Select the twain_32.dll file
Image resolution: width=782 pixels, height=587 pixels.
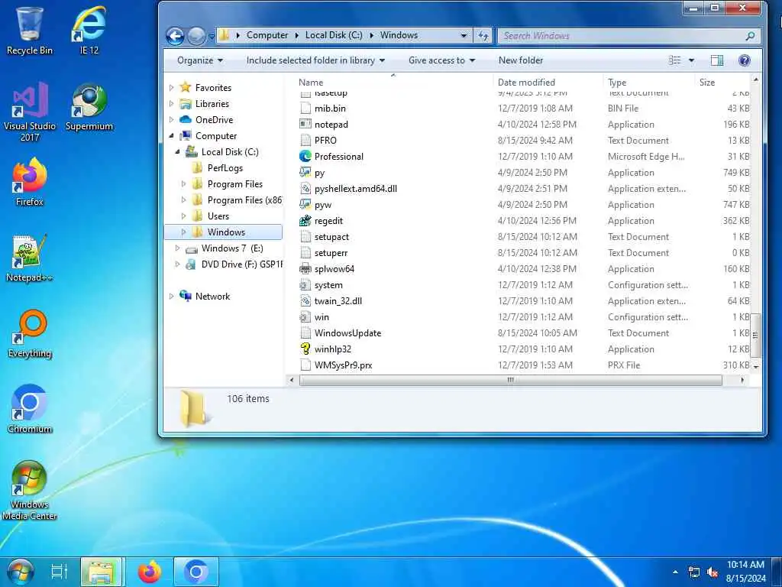click(338, 301)
